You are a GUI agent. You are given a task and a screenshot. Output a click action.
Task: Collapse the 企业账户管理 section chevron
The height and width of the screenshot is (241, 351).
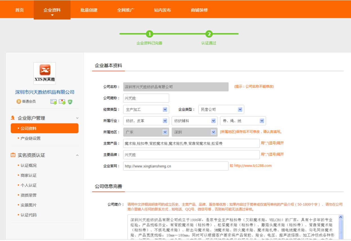point(77,118)
